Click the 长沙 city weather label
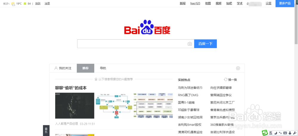The width and height of the screenshot is (298, 136). pos(6,3)
